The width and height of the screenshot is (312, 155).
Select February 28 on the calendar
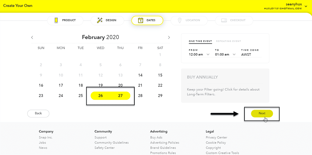[140, 96]
